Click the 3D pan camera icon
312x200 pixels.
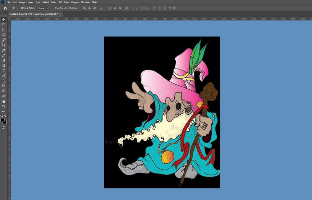point(165,8)
